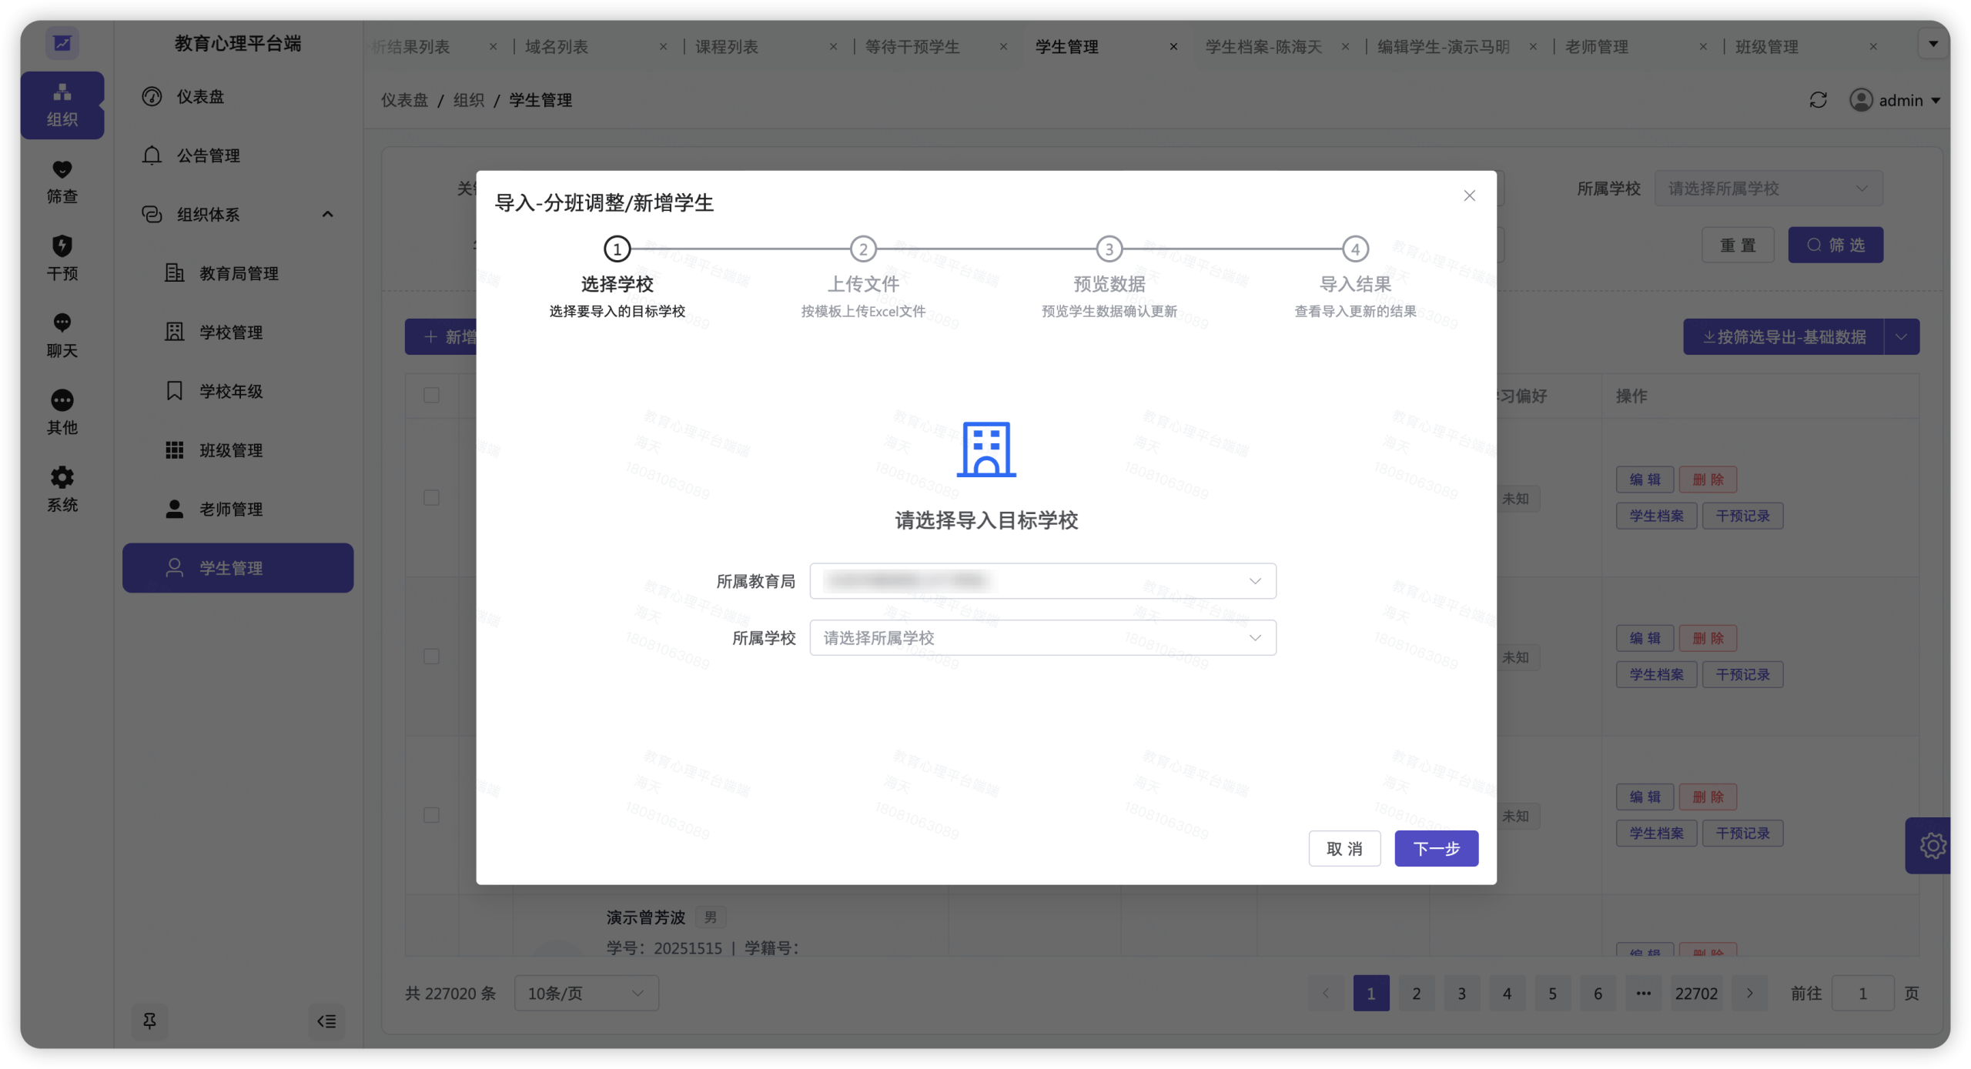Viewport: 1971px width, 1069px height.
Task: Open 学校管理 menu item
Action: point(237,332)
